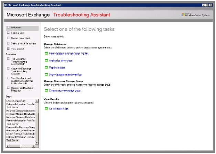Select Removing Recovery Storage step
The width and height of the screenshot is (216, 154).
tap(21, 131)
